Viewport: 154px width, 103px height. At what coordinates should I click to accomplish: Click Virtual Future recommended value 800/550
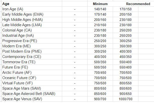pos(126,83)
